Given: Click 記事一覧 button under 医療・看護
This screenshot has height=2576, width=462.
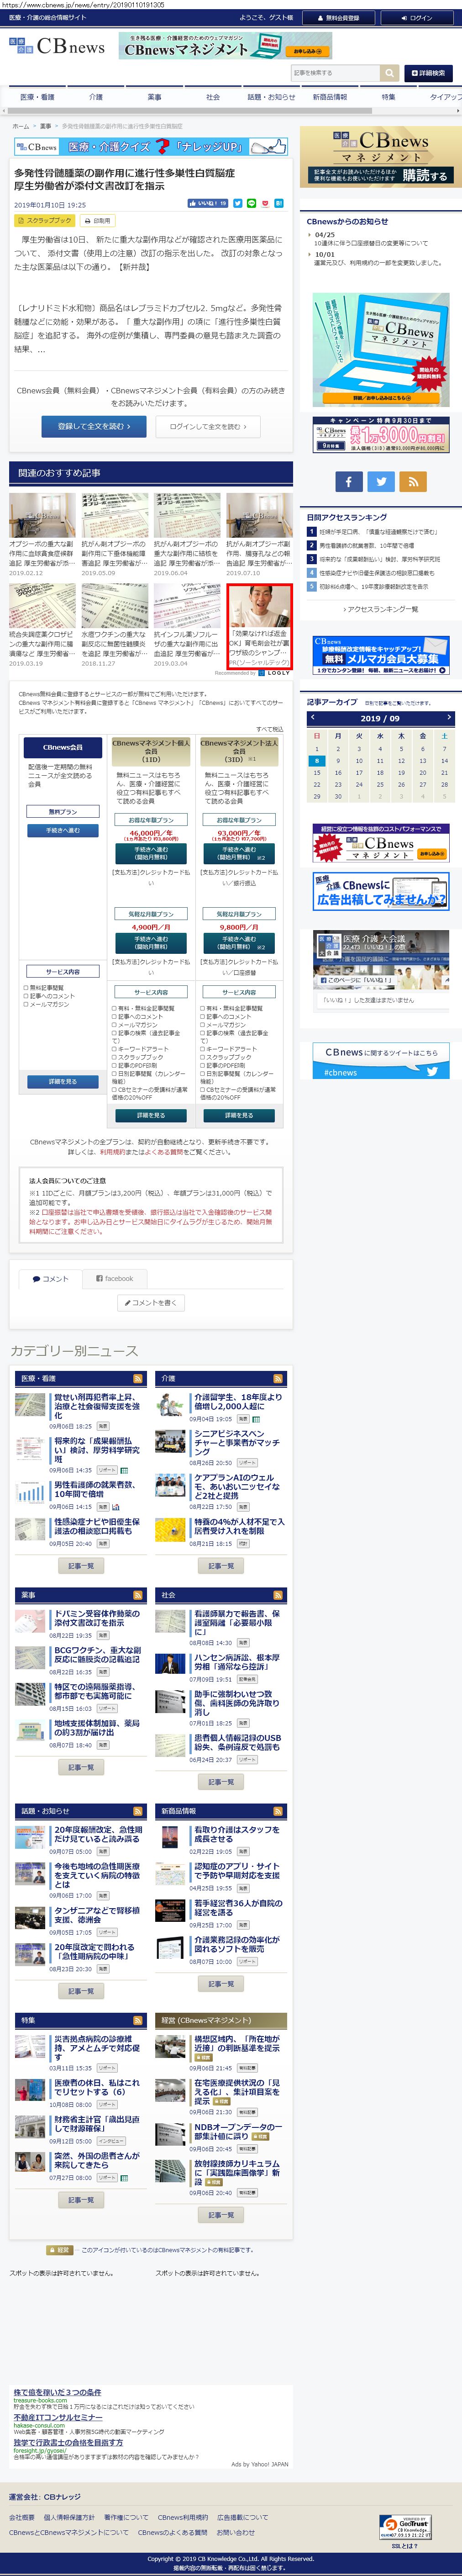Looking at the screenshot, I should coord(81,1566).
